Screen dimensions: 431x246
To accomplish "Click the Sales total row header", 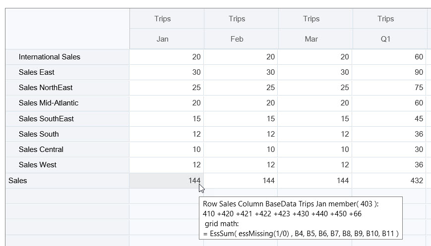I will click(x=18, y=181).
